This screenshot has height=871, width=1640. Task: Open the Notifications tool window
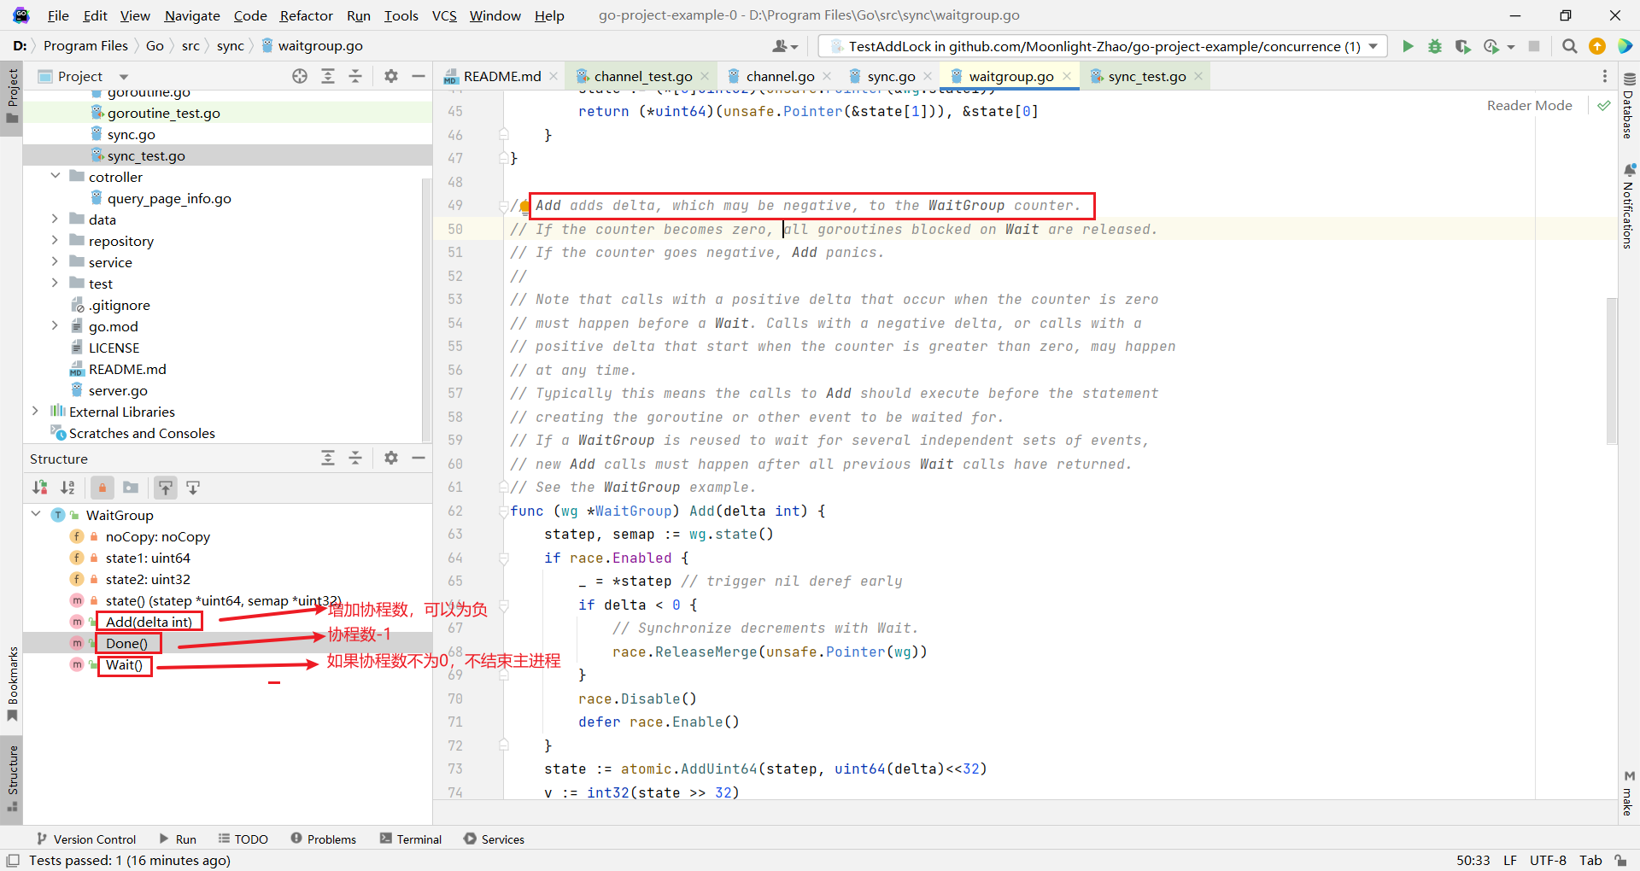coord(1629,207)
